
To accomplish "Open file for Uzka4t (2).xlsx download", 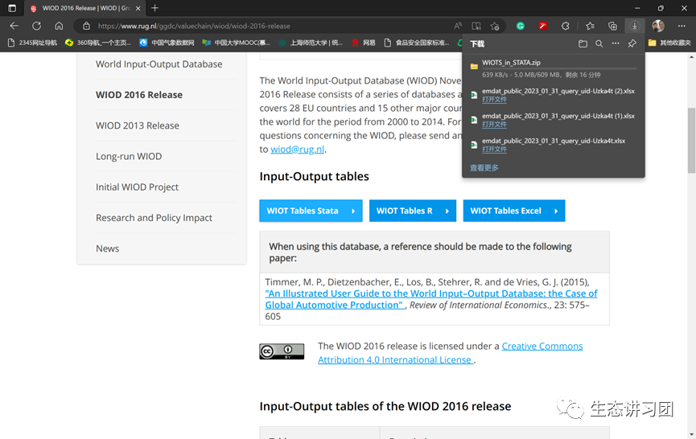I will (494, 100).
